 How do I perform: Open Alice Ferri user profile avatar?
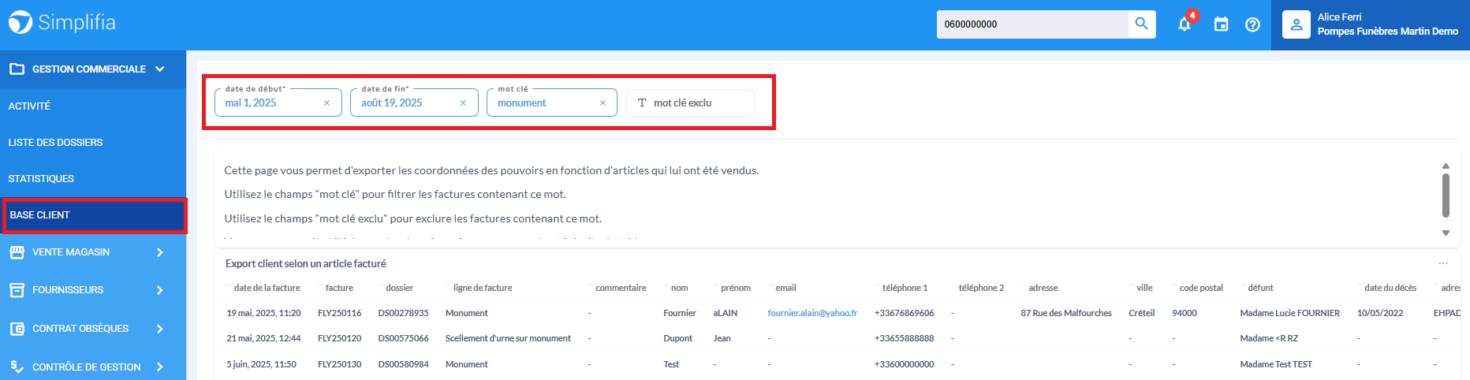(1296, 24)
